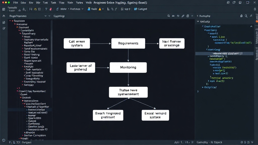Switch to the 'Egaming' tab
The height and width of the screenshot is (145, 258).
(x=59, y=16)
